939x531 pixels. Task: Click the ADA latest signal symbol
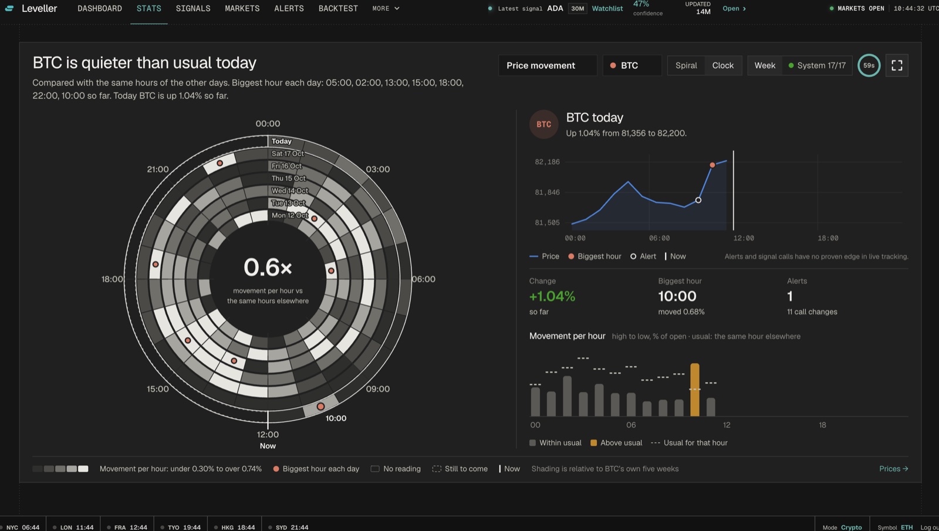pyautogui.click(x=555, y=8)
